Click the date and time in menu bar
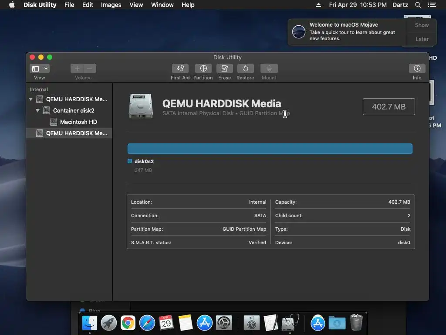Screen dimensions: 446x335 pos(358,5)
